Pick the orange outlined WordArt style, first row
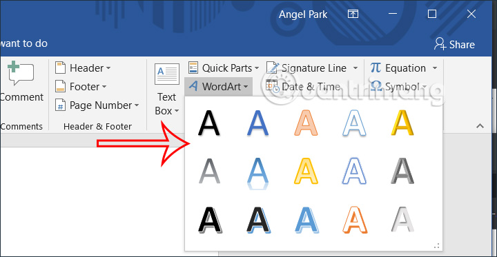 click(x=306, y=123)
